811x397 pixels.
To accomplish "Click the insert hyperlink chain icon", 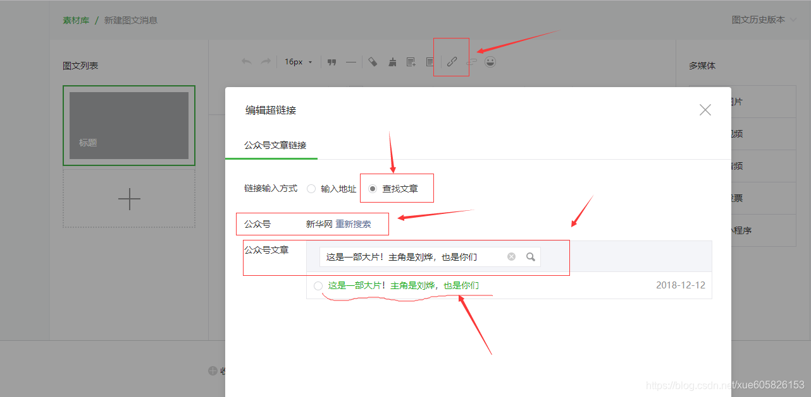I will click(452, 62).
